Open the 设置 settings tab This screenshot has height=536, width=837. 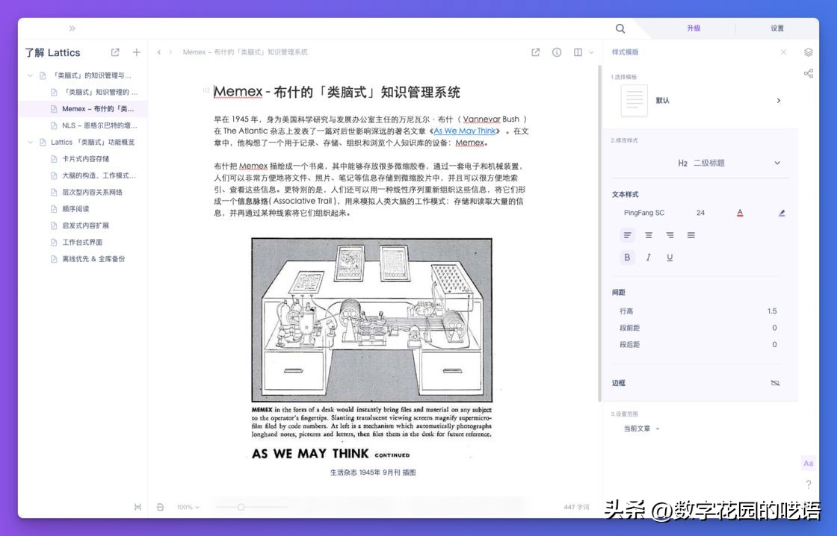777,28
